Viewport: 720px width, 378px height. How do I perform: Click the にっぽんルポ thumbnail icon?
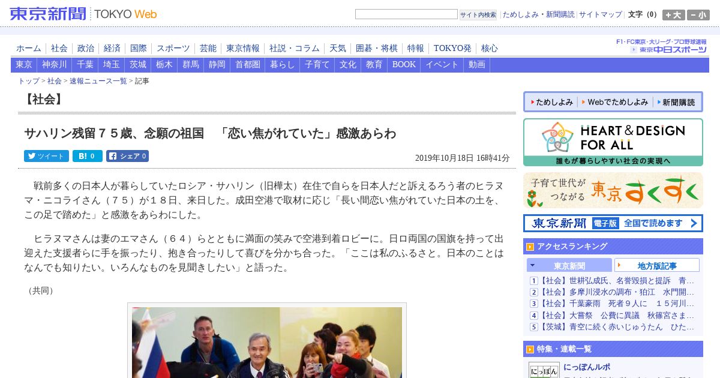544,370
